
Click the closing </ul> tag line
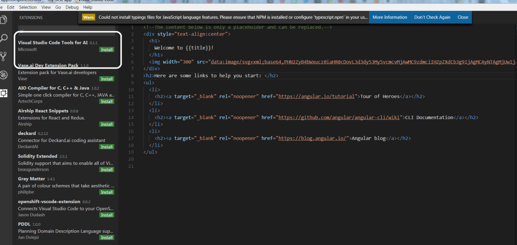coord(150,152)
